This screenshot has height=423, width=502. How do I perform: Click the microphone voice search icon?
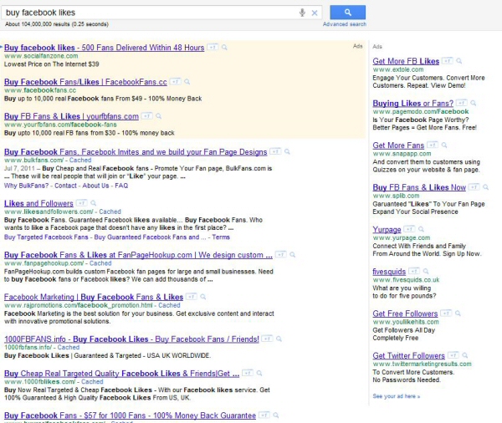click(x=302, y=13)
